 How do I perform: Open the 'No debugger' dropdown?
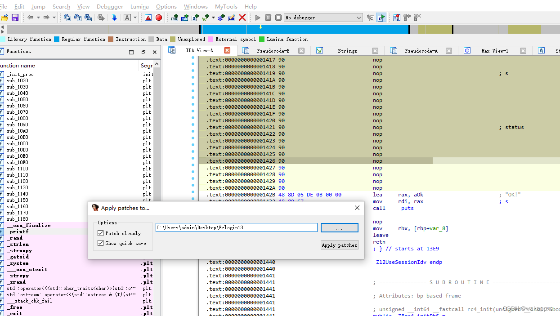[x=323, y=18]
